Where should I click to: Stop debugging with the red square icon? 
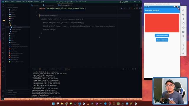tap(137, 8)
